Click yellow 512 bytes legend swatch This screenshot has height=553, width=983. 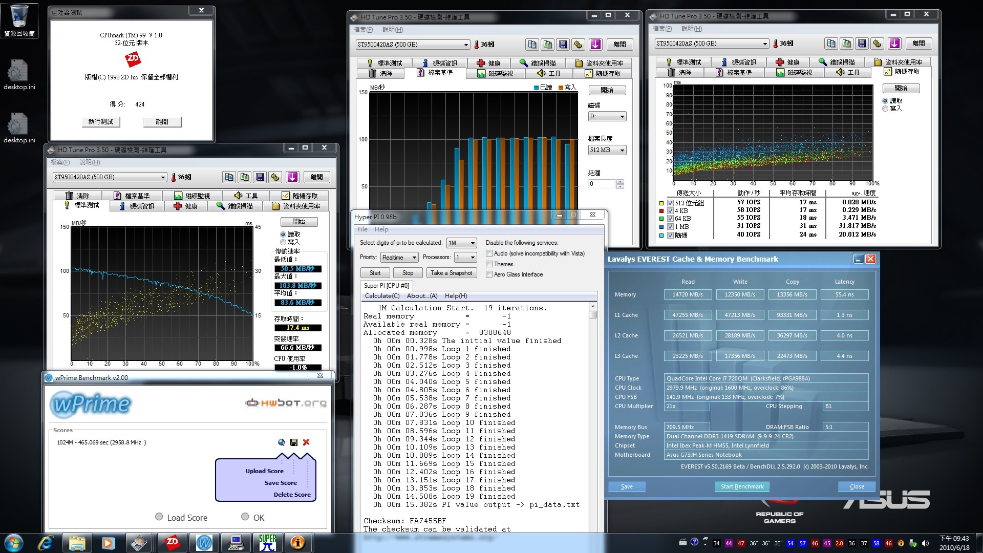pos(661,203)
